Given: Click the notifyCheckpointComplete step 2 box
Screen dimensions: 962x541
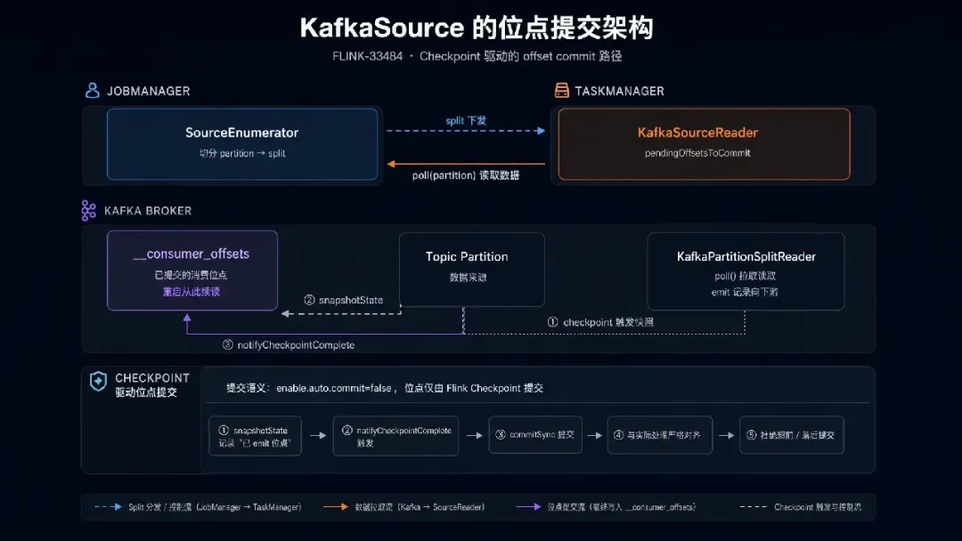Looking at the screenshot, I should click(x=395, y=436).
